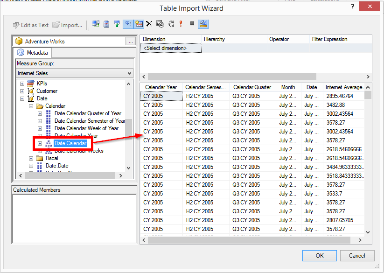Toggle the Auto Execute mode icon
The image size is (384, 273).
[128, 24]
